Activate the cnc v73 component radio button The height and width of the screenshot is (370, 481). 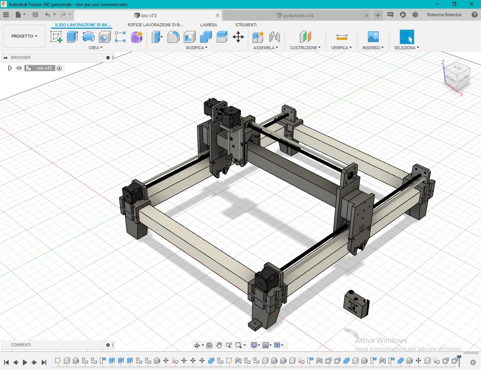[x=59, y=68]
